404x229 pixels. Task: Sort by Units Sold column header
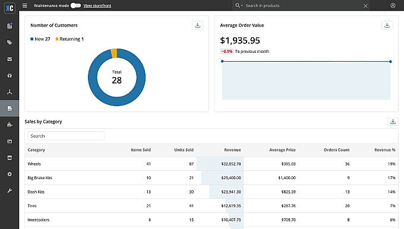[184, 150]
